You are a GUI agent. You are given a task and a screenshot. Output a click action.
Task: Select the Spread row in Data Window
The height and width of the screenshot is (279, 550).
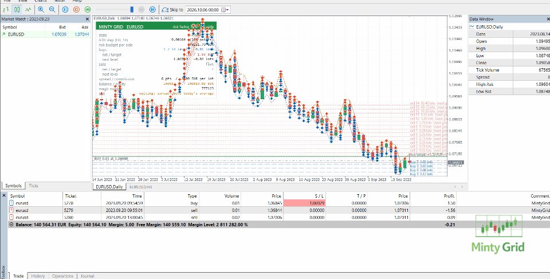pos(509,77)
